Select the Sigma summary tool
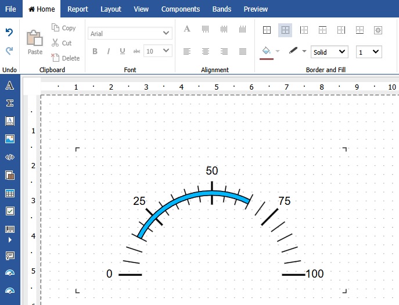 tap(9, 103)
